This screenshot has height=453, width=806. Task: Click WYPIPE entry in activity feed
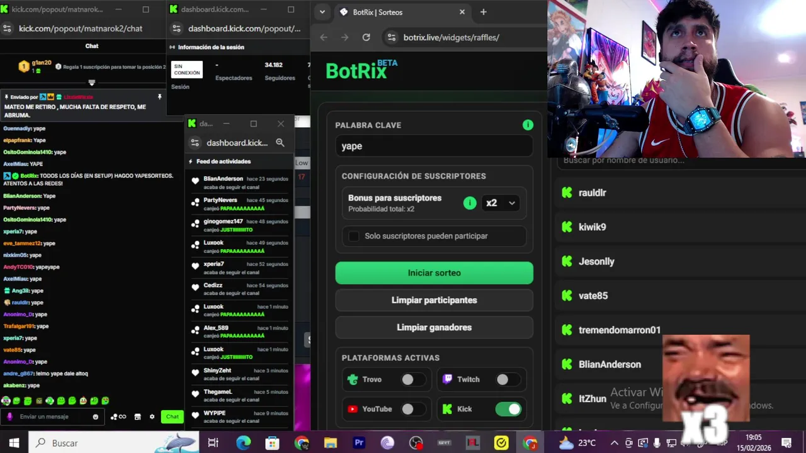point(240,417)
